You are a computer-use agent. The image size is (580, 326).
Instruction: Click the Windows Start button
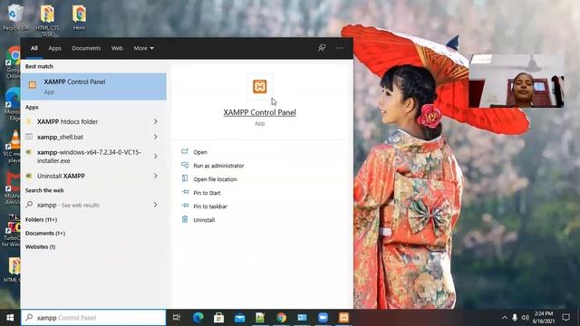coord(10,318)
